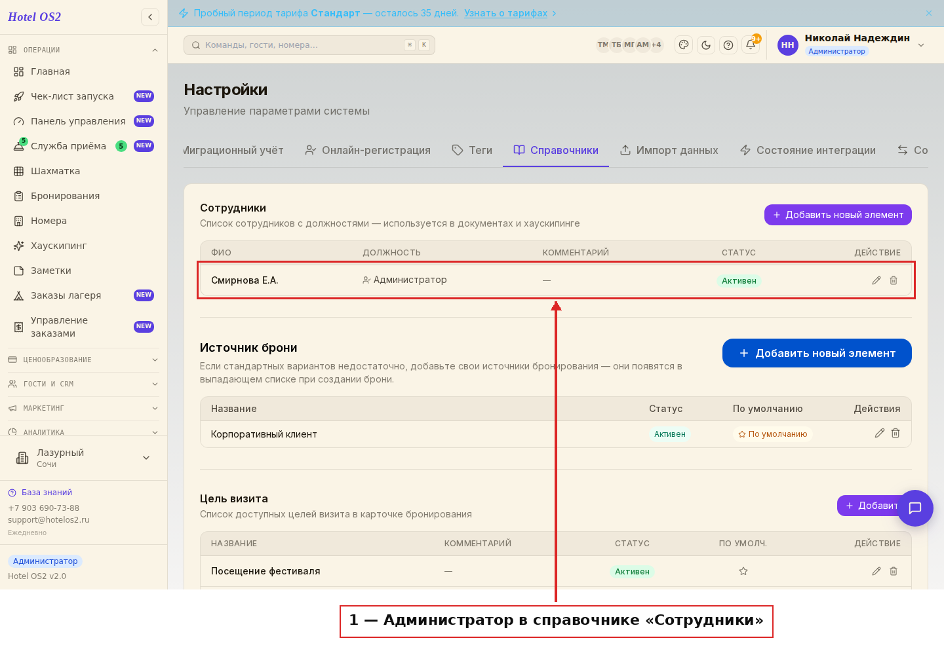
Task: Switch to Онлайн-регистрация tab
Action: tap(368, 150)
